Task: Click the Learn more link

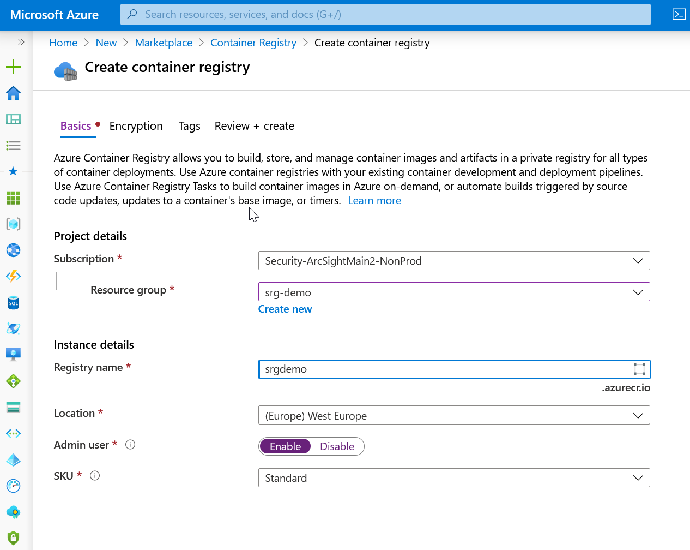Action: 374,200
